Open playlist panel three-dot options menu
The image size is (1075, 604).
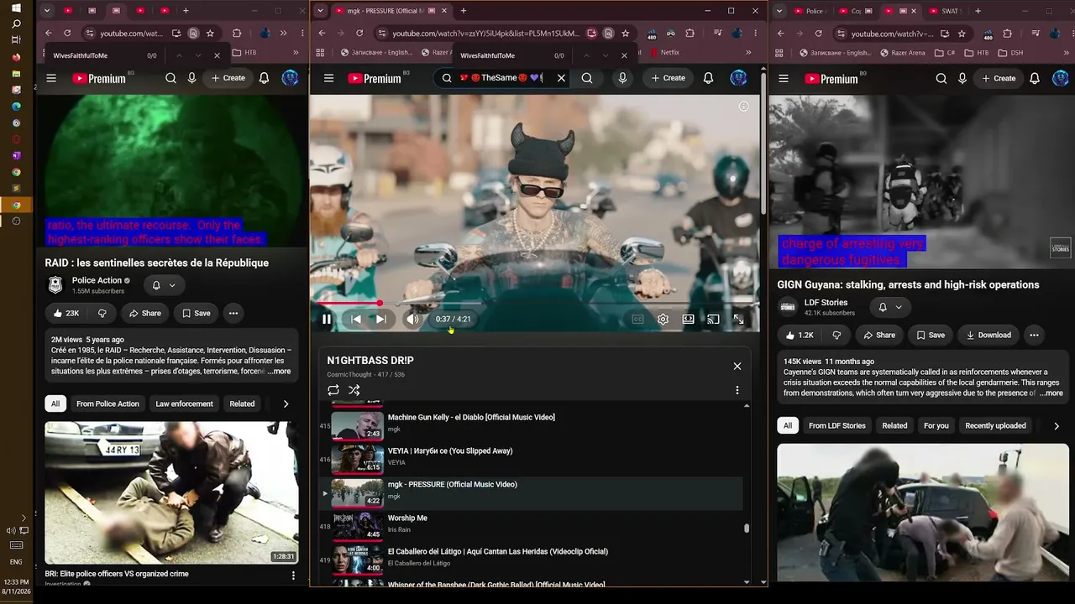(x=737, y=390)
